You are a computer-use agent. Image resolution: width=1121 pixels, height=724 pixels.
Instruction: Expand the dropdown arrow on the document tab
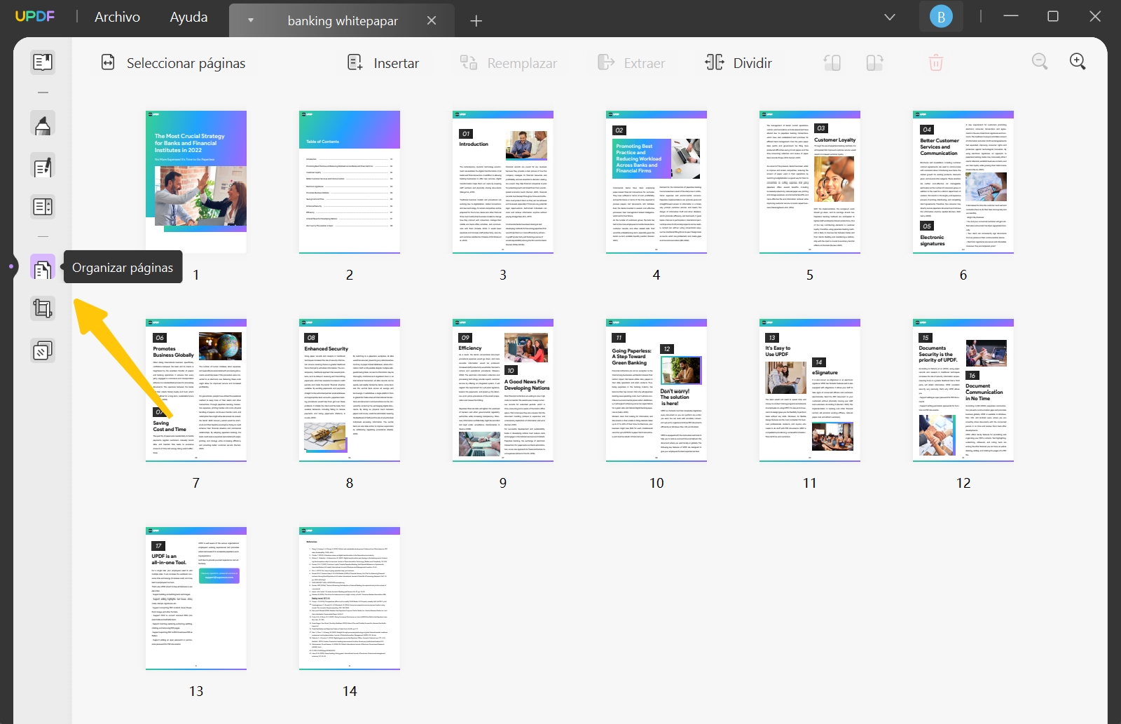pos(250,20)
